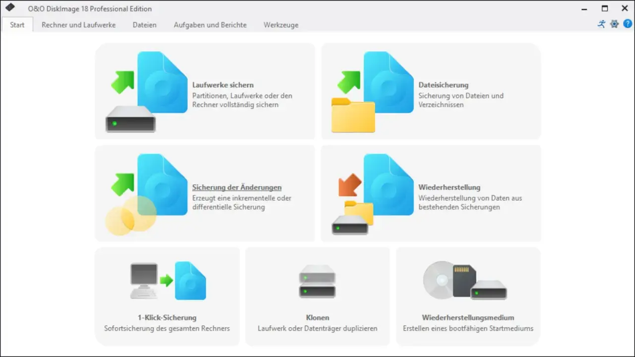Open the Sicherung der Änderungen link

(237, 187)
